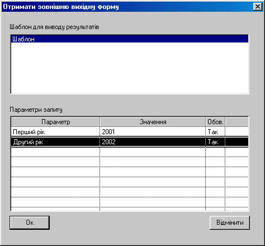Click first empty value cell below 2002
The width and height of the screenshot is (265, 246).
tap(153, 152)
